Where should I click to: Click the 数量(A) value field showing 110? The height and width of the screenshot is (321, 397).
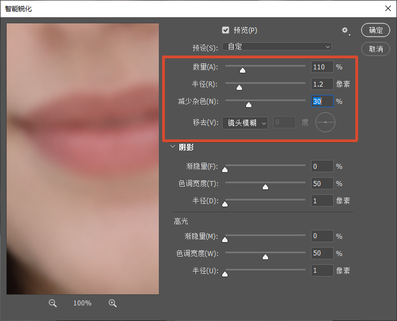pyautogui.click(x=322, y=67)
